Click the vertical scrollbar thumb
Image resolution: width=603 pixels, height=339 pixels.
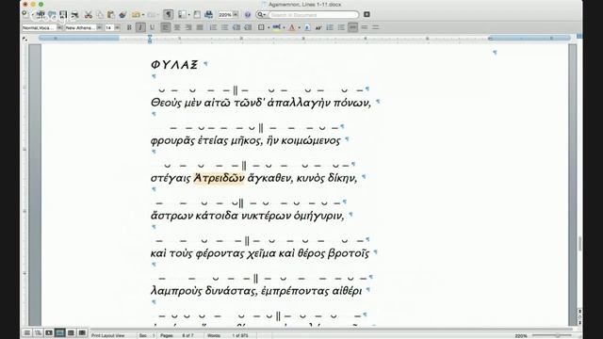[579, 243]
